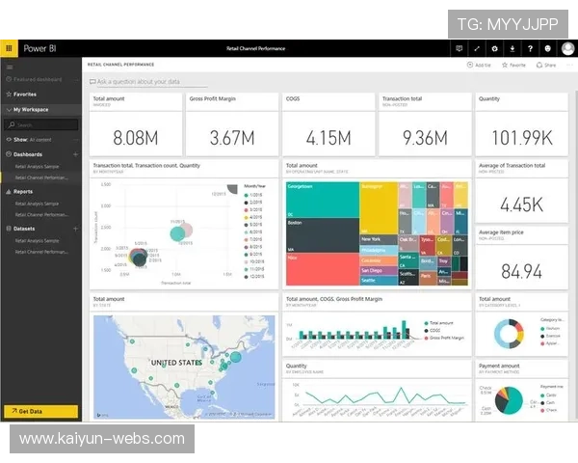The width and height of the screenshot is (578, 463).
Task: Click the dashboard vertical scrollbar
Action: [576, 255]
